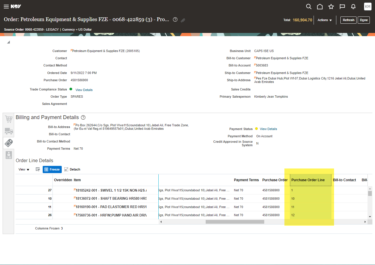Viewport: 375px width, 265px height.
Task: Click the yellow Payment Status dot
Action: point(256,129)
